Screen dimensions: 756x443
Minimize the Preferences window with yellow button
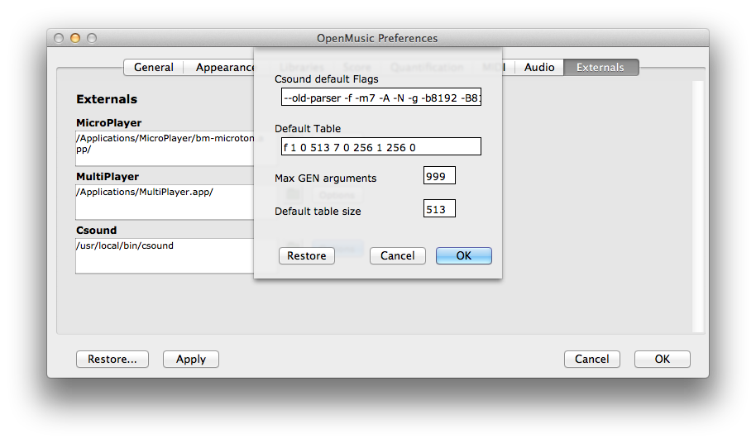coord(75,38)
